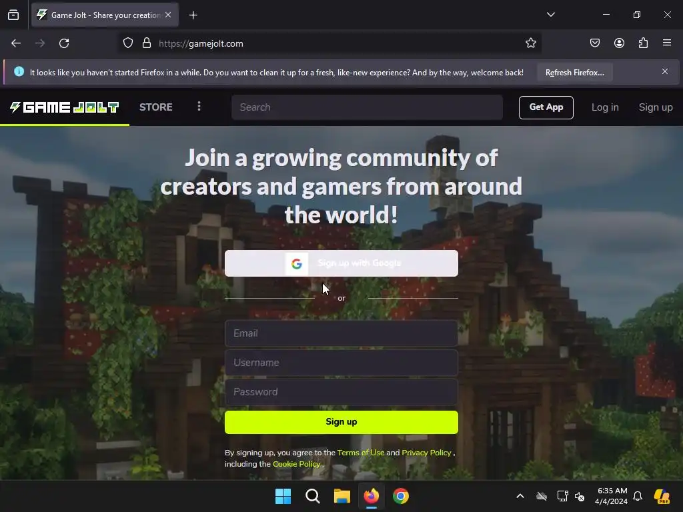Close the Game Jolt browser tab
The height and width of the screenshot is (512, 683).
(168, 15)
